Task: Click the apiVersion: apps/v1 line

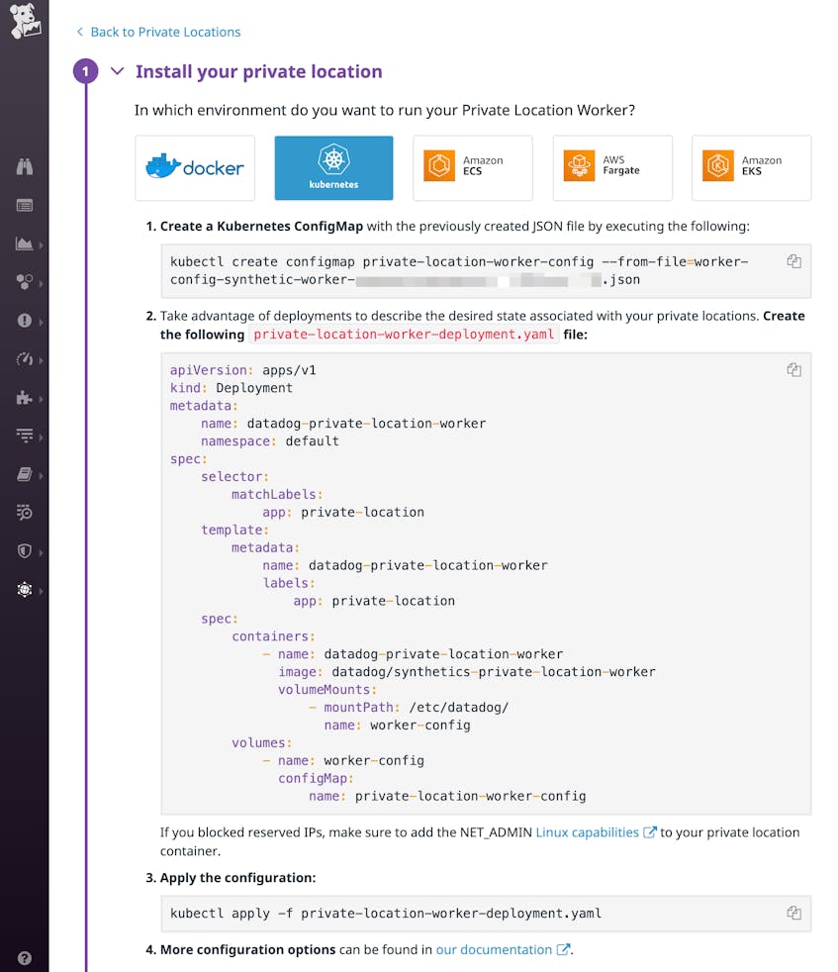Action: pos(243,370)
